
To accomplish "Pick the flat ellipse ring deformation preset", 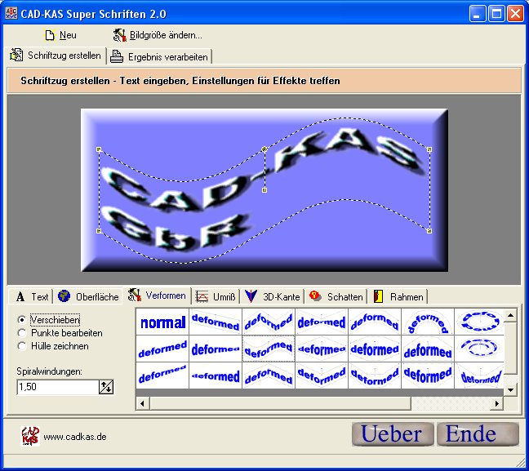I will tap(476, 349).
